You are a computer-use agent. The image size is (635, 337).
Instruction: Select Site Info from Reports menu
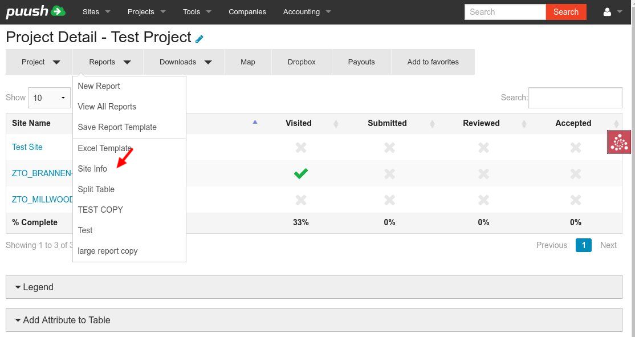(92, 169)
